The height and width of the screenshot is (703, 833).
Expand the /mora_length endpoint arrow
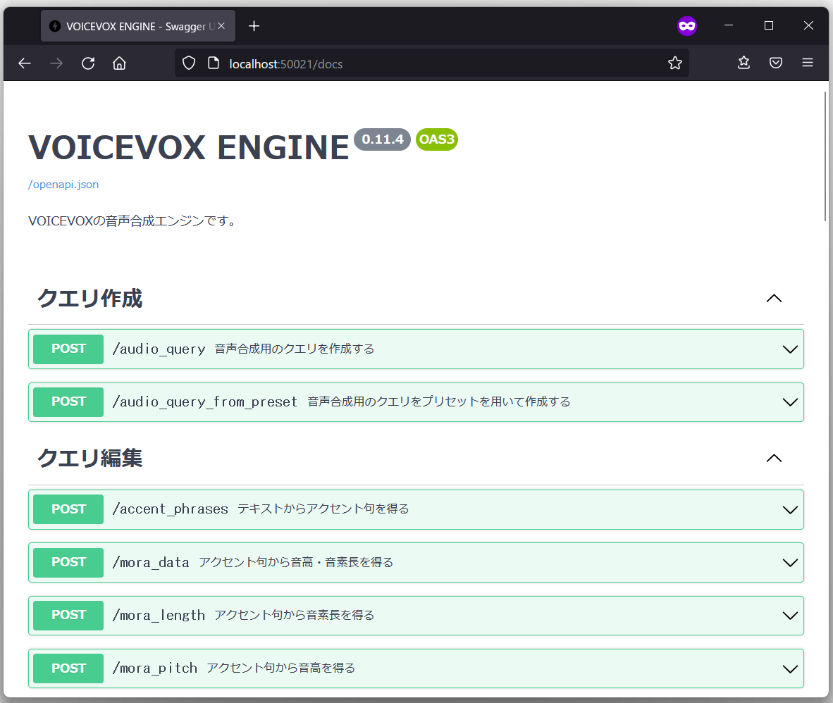tap(790, 616)
